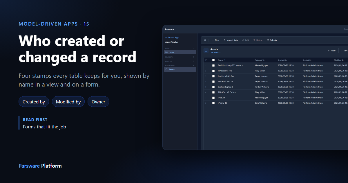
Task: Pin the command bar with the pin icon
Action: pos(205,40)
